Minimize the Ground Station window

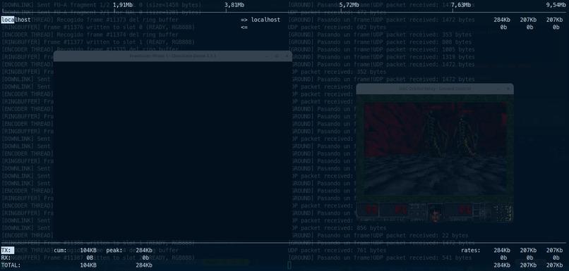coord(498,89)
